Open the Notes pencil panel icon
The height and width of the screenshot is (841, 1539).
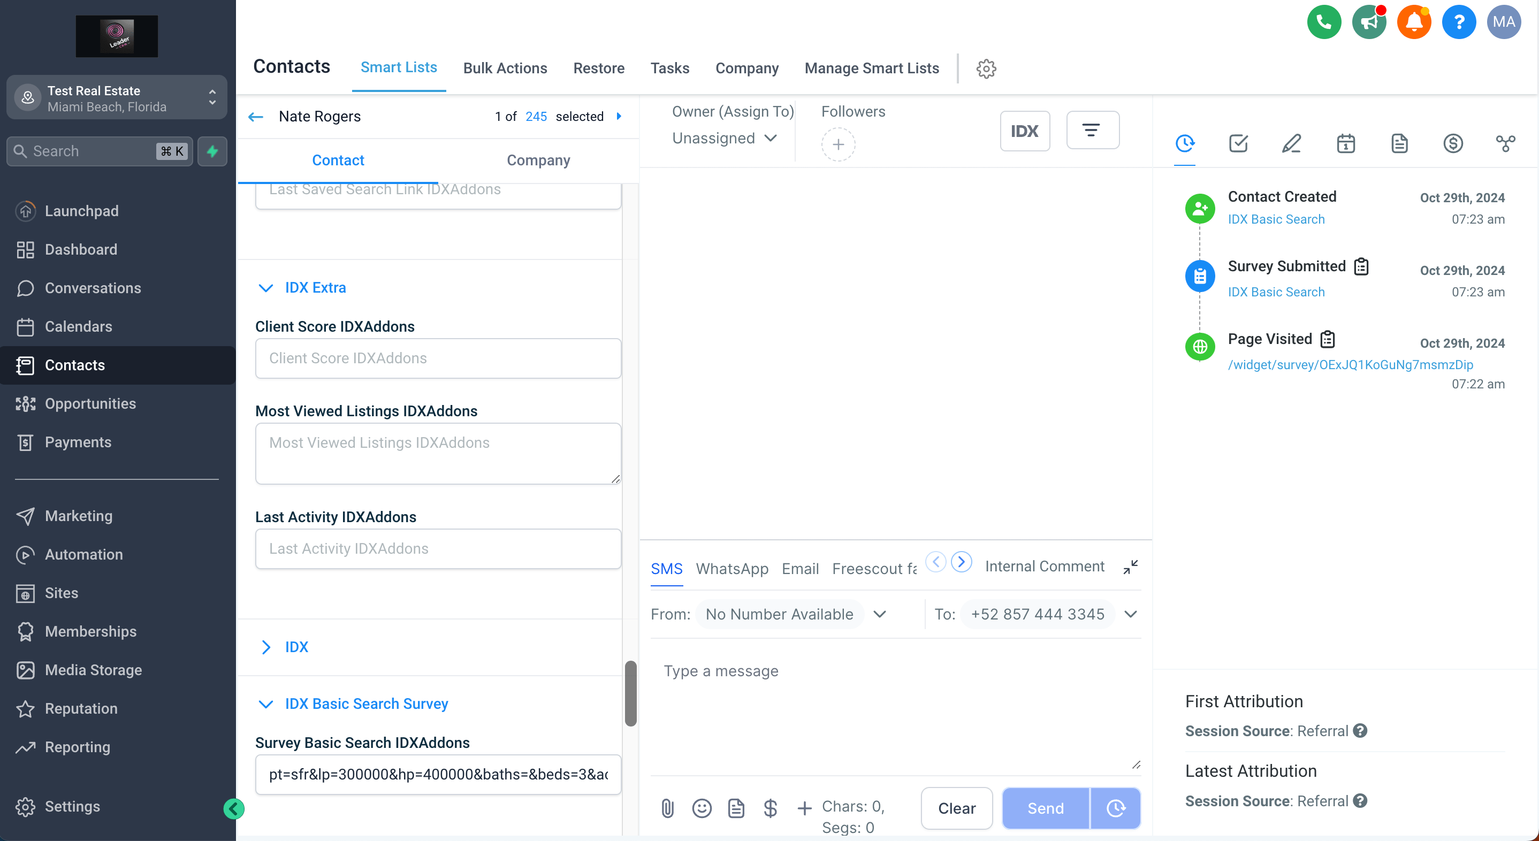point(1292,143)
